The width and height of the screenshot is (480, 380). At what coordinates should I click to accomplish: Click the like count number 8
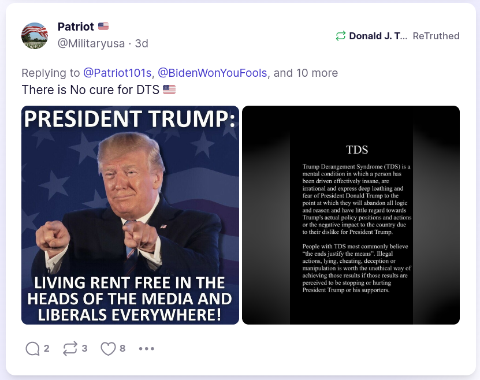point(122,348)
